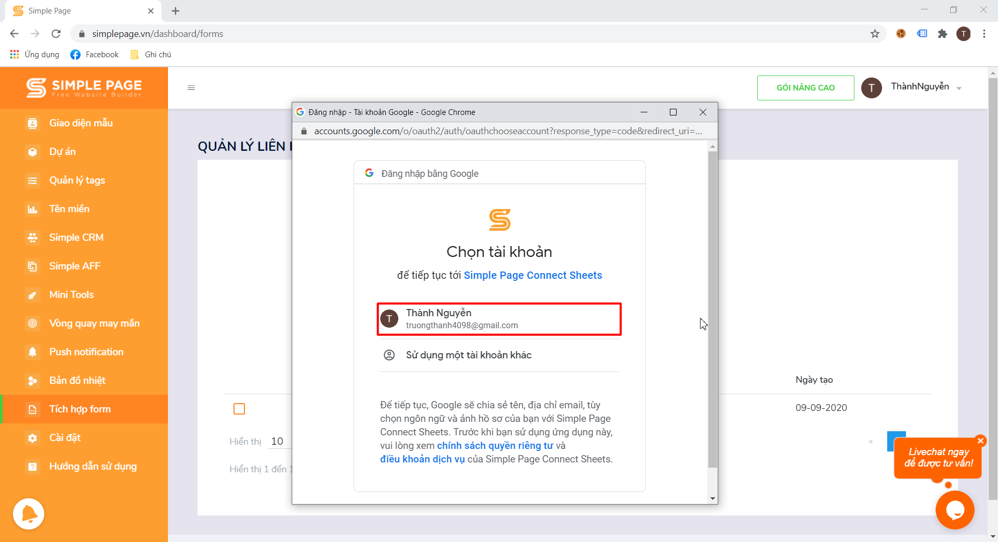The width and height of the screenshot is (998, 542).
Task: Click the Bản đồ nhiệt heatmap icon
Action: coord(32,381)
